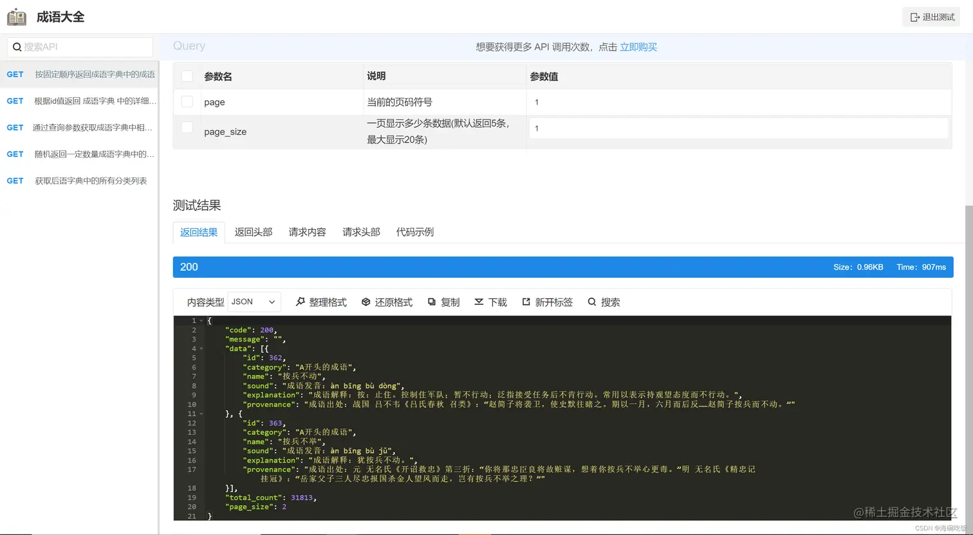Screen dimensions: 973x535
Task: Click the 复制 copy icon
Action: pyautogui.click(x=432, y=302)
